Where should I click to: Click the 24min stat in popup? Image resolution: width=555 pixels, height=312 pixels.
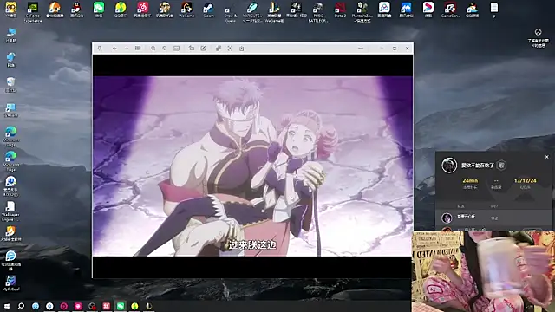tap(470, 180)
